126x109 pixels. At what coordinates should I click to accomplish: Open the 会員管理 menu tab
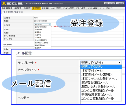tap(27, 8)
